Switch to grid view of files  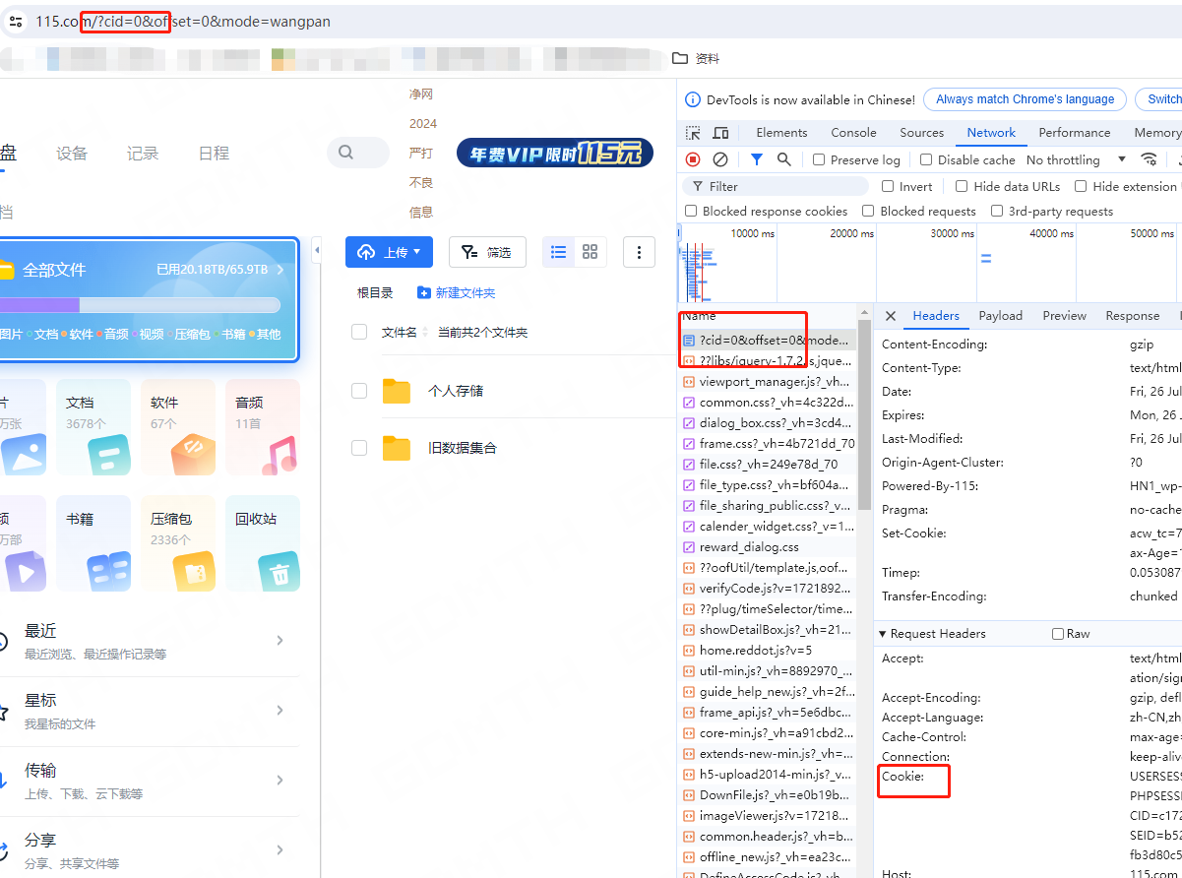(x=590, y=252)
